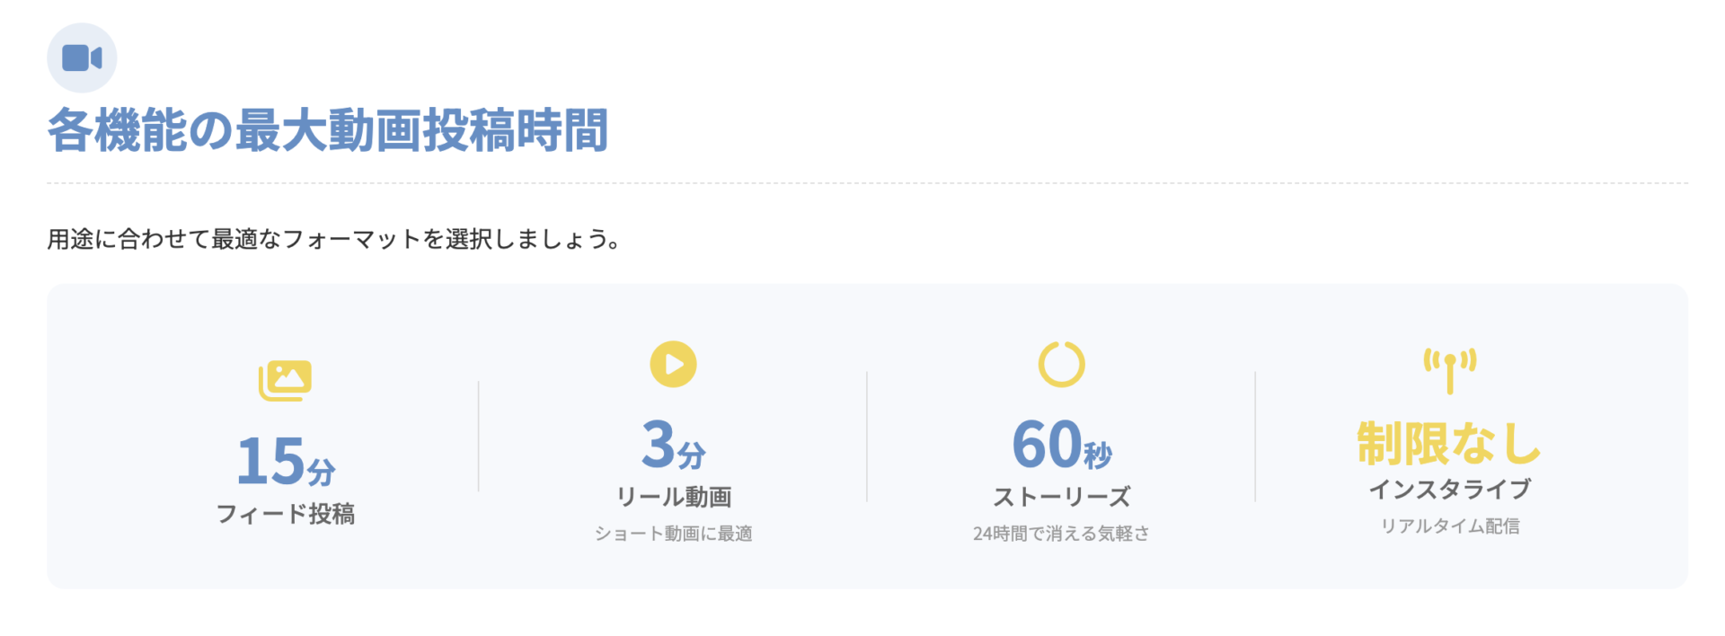Click the フィード投稿 label
Screen dimensions: 1725x636
285,514
